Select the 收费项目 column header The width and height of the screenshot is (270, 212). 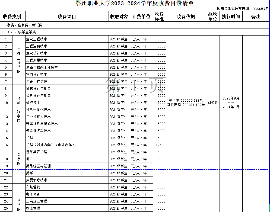click(67, 17)
